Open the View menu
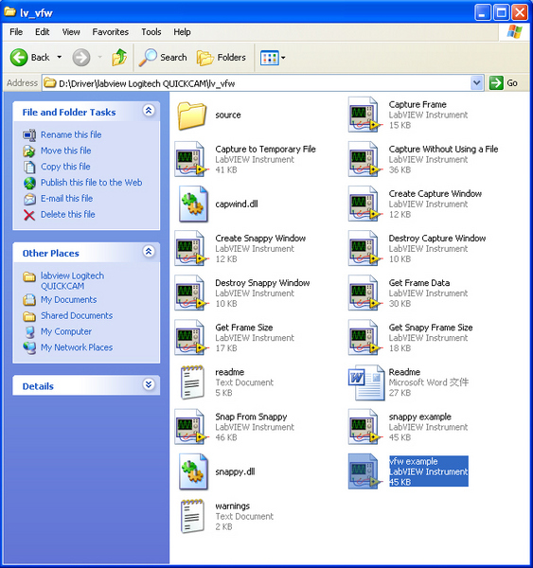 pyautogui.click(x=71, y=32)
